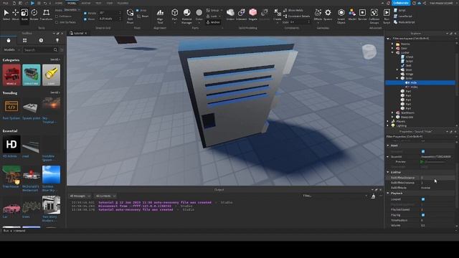The height and width of the screenshot is (258, 459).
Task: Click the play test button in title bar
Action: coord(32,3)
